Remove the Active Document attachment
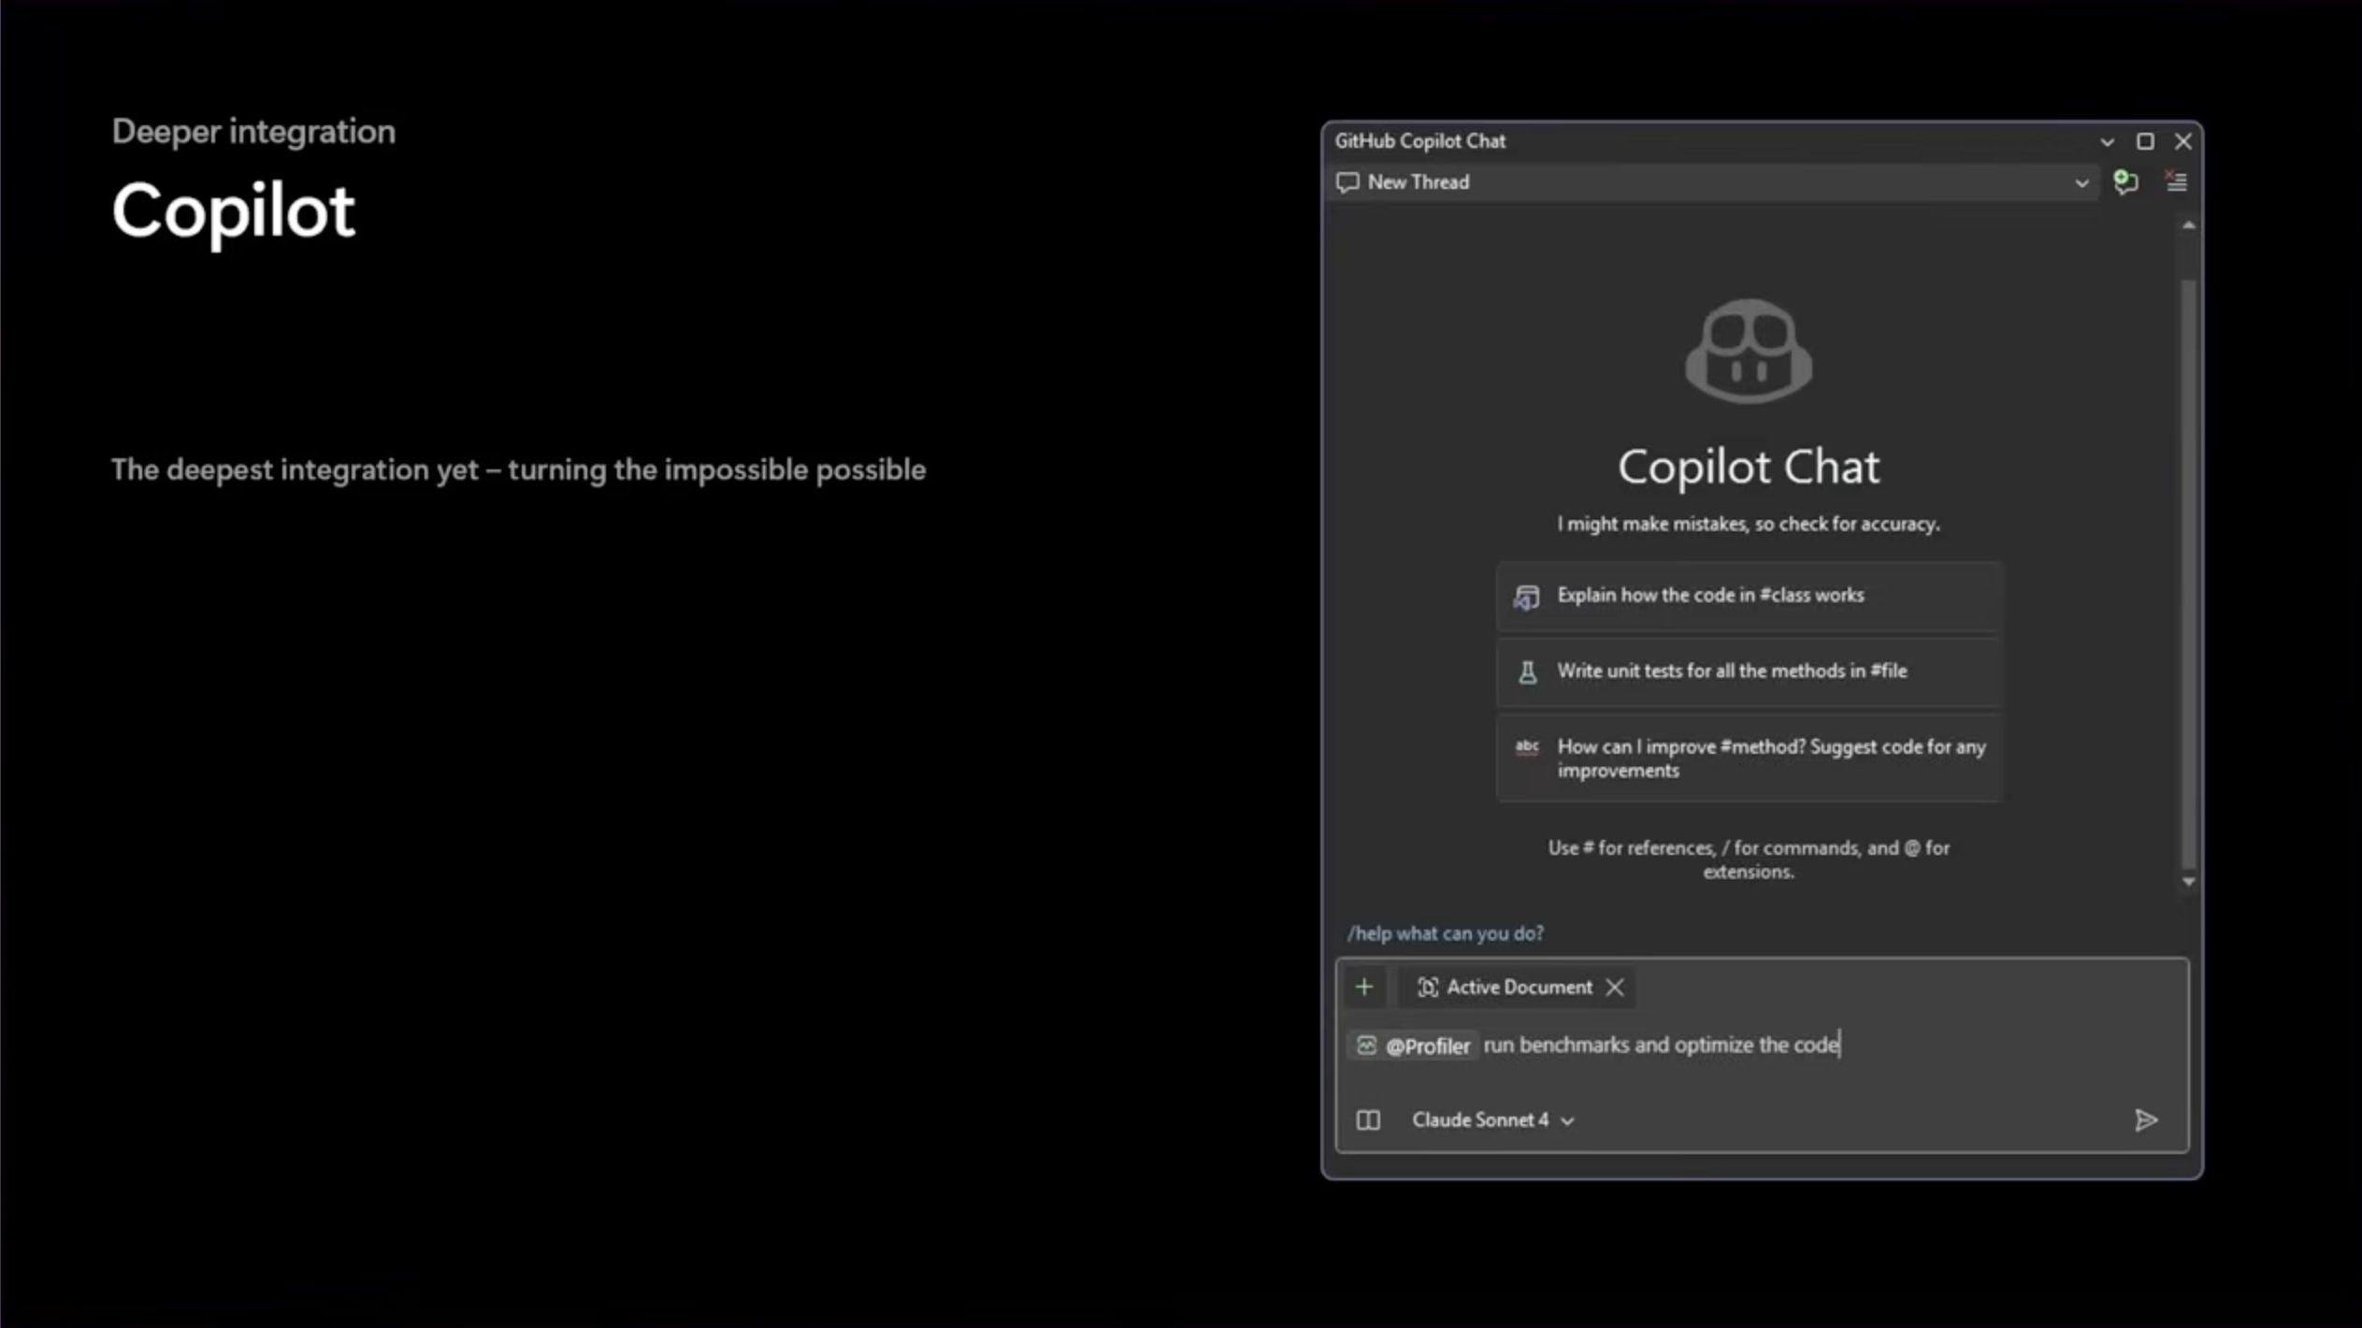 tap(1615, 987)
